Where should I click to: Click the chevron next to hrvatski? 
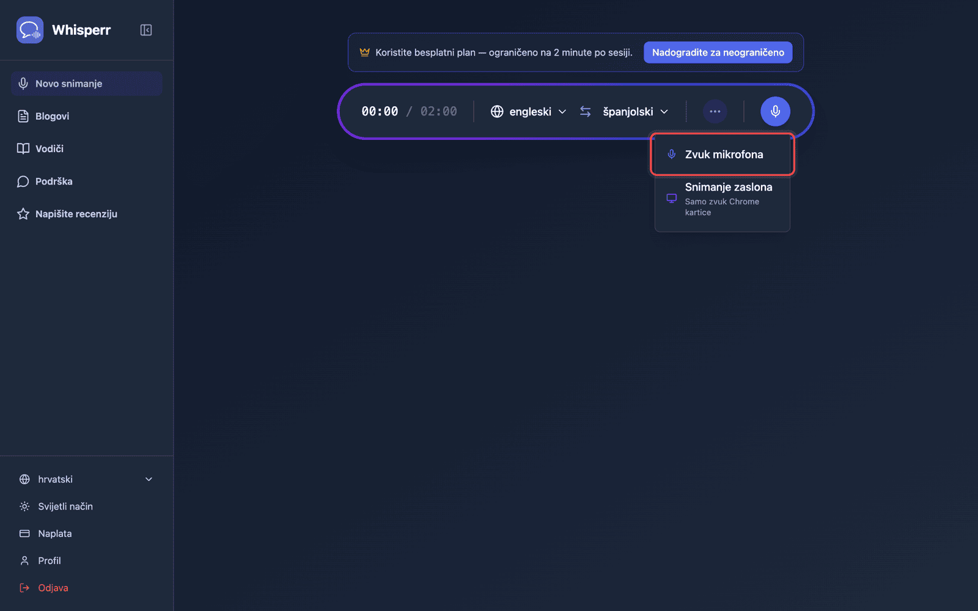(149, 480)
